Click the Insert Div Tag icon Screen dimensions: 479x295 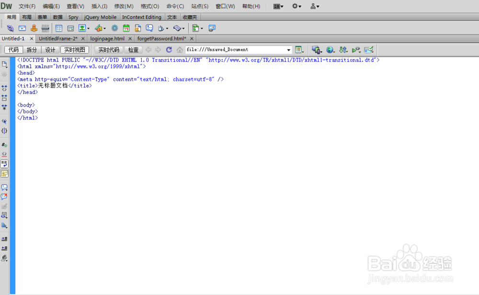click(70, 28)
